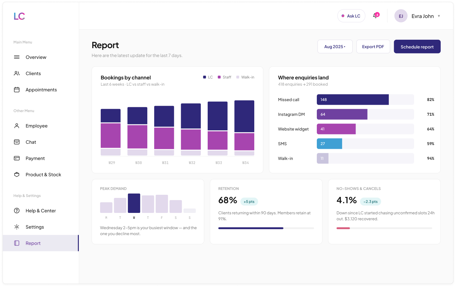Click the Settings gear icon
The image size is (456, 287).
click(17, 227)
